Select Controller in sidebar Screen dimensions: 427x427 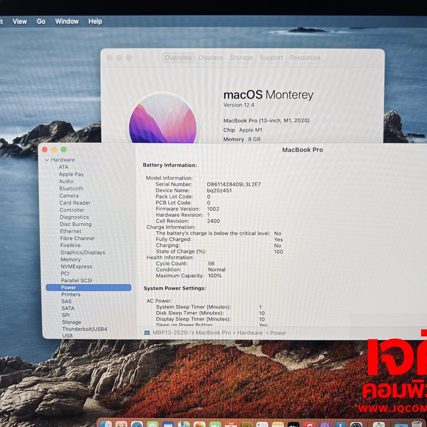pyautogui.click(x=72, y=210)
